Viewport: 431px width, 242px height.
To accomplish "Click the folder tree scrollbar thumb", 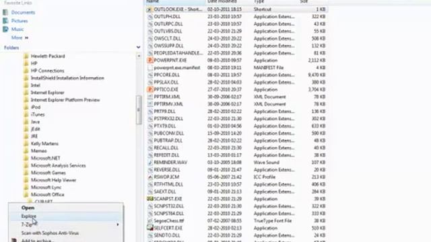I will pyautogui.click(x=139, y=110).
